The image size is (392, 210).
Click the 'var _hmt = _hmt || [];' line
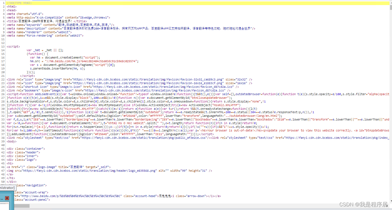click(x=45, y=50)
